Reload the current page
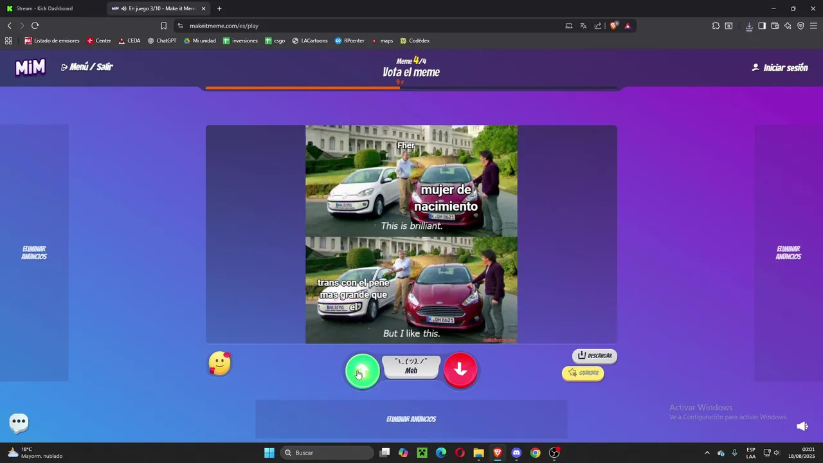Screen dimensions: 823x463 tap(35, 26)
